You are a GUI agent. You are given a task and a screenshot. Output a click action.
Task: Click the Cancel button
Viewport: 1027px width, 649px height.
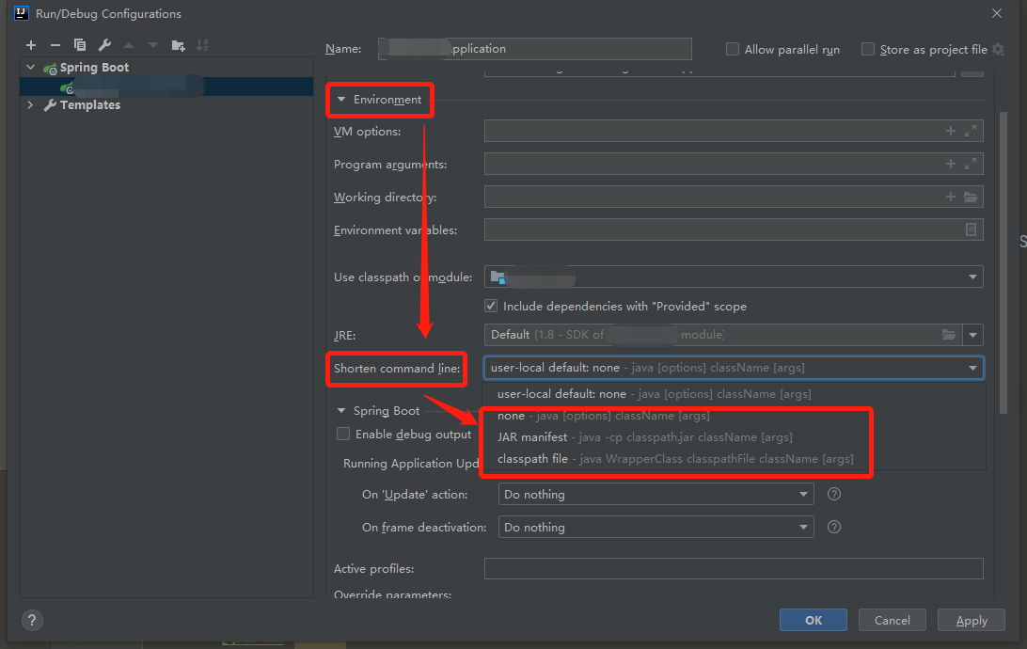point(893,620)
